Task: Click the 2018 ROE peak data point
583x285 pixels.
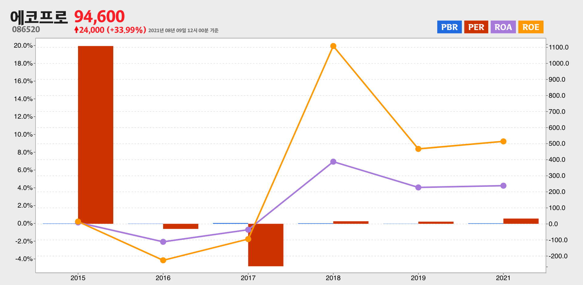Action: pyautogui.click(x=333, y=46)
